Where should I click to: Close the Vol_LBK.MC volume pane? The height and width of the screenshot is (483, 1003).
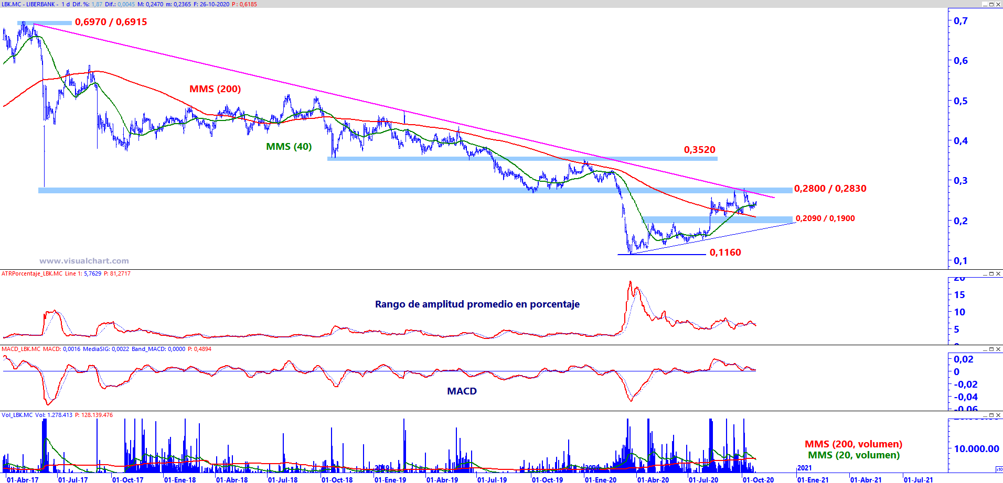(998, 415)
